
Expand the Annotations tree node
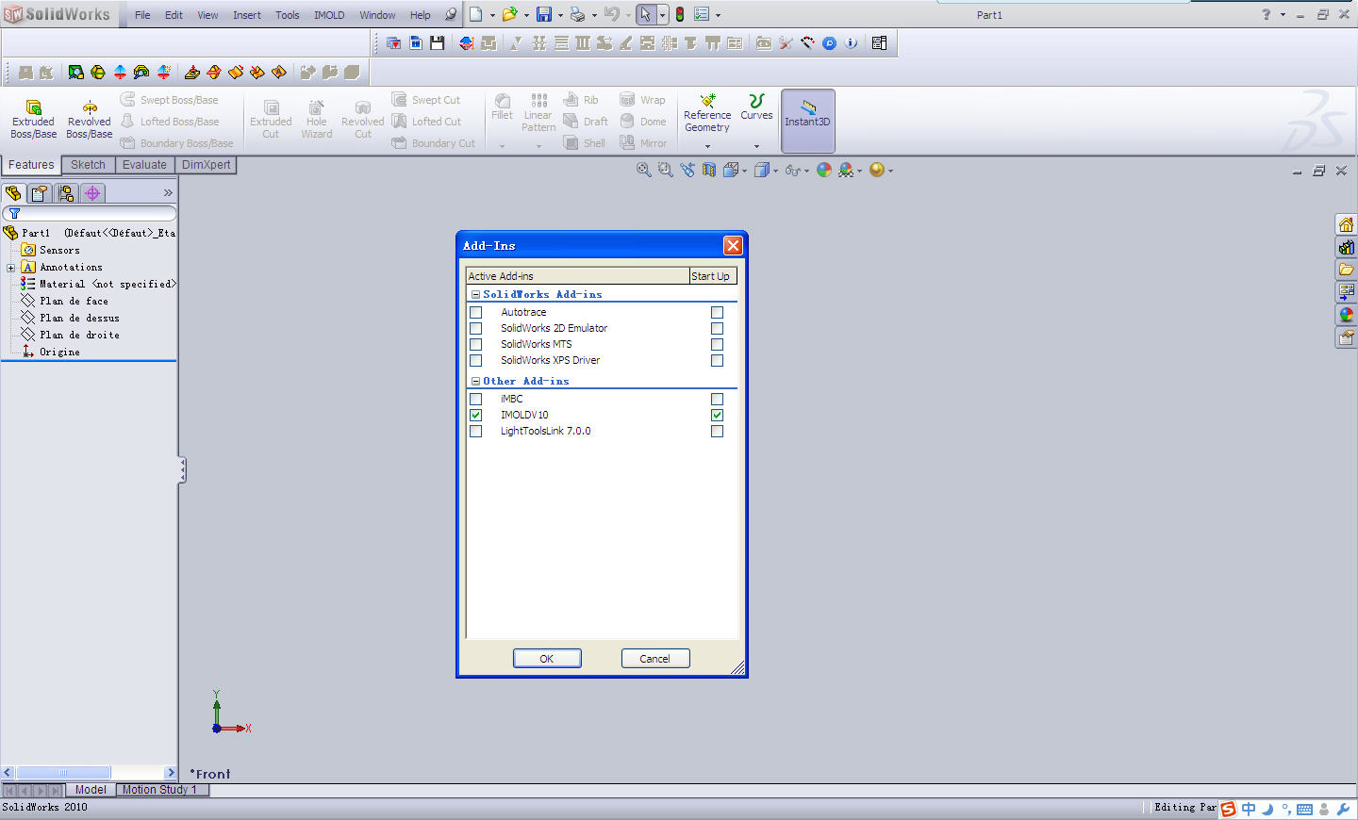[x=10, y=268]
